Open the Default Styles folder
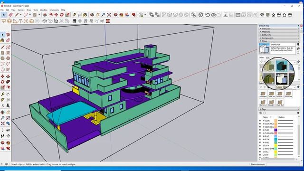304x171 pixels. pos(280,95)
